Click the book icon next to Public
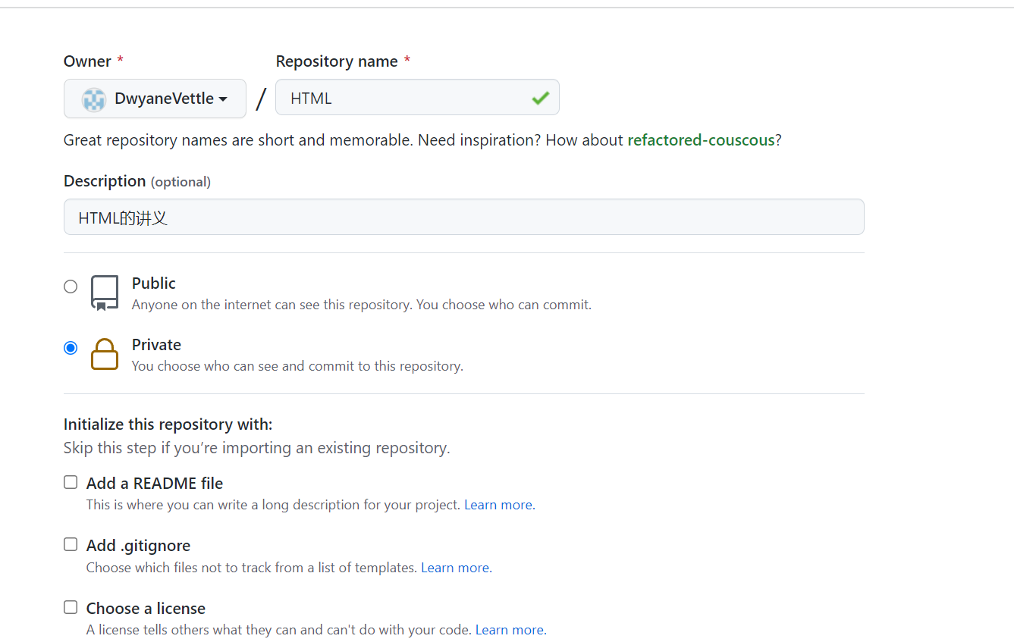 (x=104, y=291)
